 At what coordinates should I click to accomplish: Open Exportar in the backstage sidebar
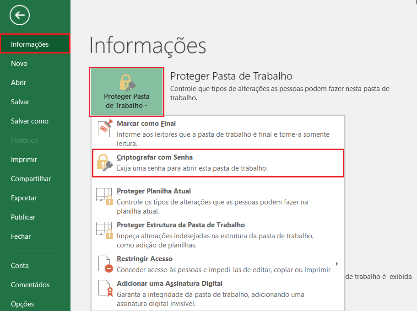[x=24, y=198]
